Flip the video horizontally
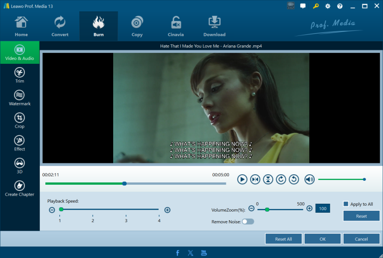 (255, 179)
